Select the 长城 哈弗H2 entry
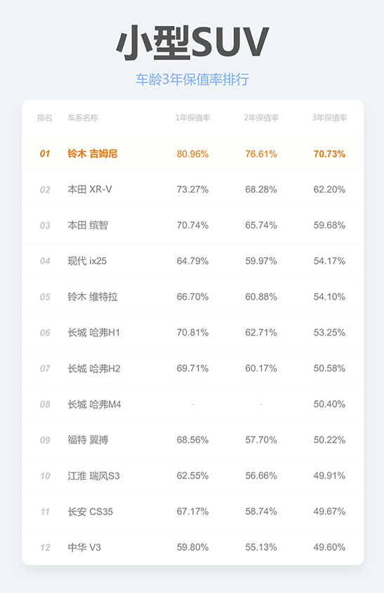This screenshot has width=384, height=593. pyautogui.click(x=192, y=368)
